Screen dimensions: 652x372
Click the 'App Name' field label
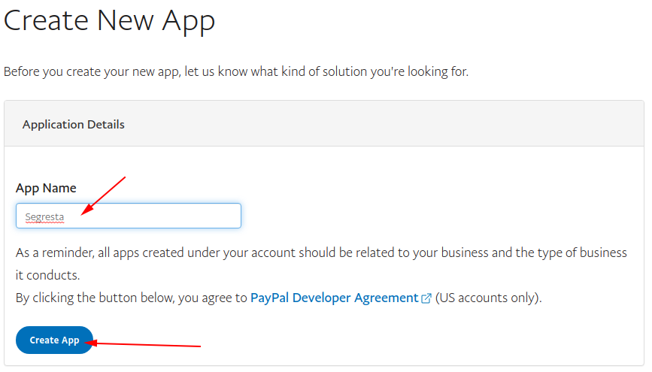(x=46, y=188)
